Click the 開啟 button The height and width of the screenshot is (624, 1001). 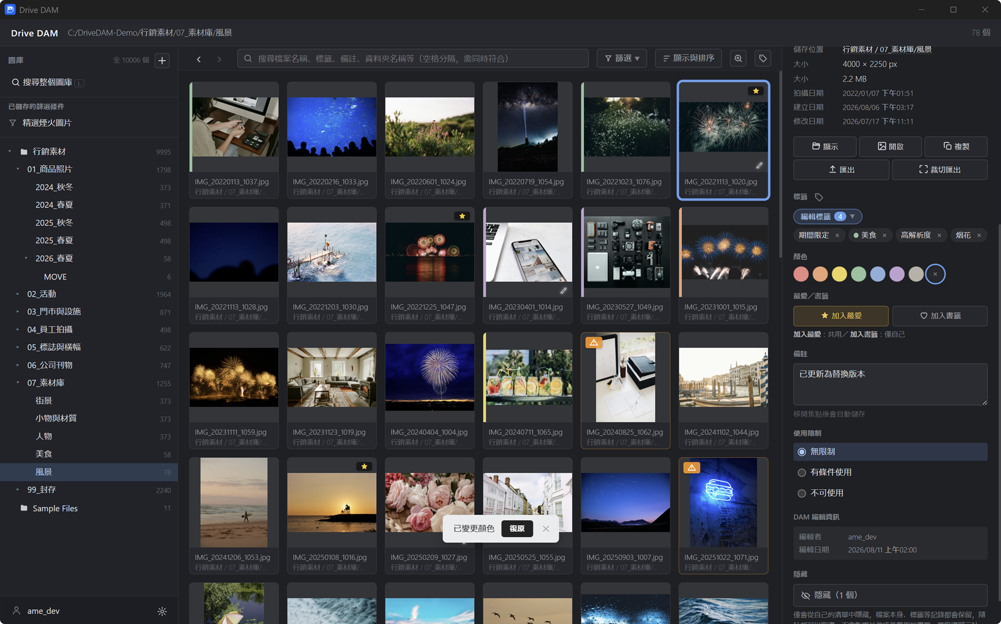890,146
